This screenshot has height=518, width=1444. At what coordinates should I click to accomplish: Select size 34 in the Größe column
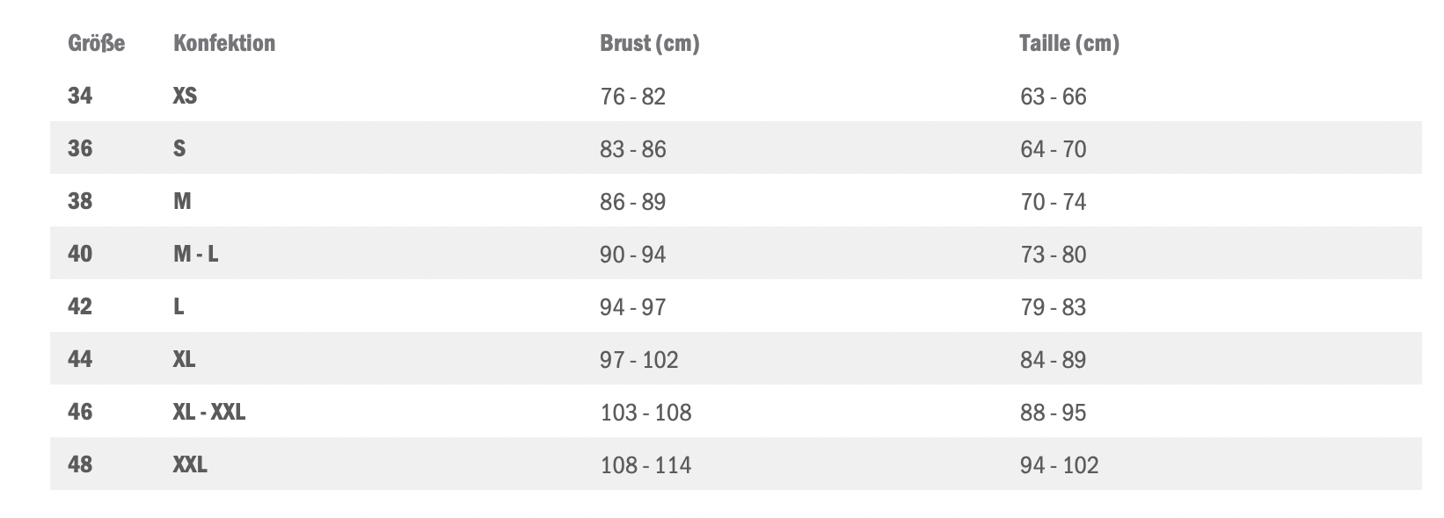[80, 96]
